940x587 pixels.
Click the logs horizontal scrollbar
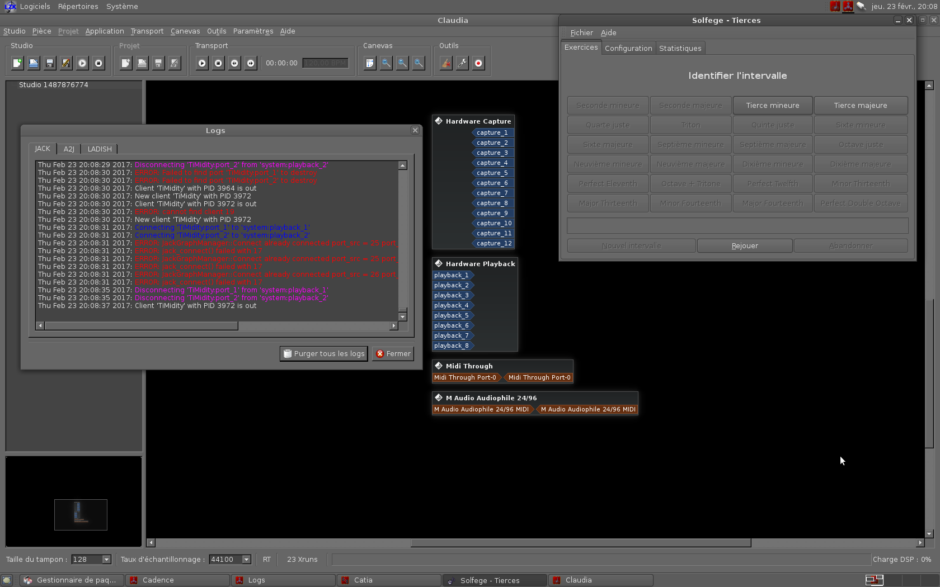[141, 325]
